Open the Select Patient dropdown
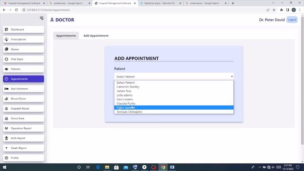 pyautogui.click(x=174, y=76)
